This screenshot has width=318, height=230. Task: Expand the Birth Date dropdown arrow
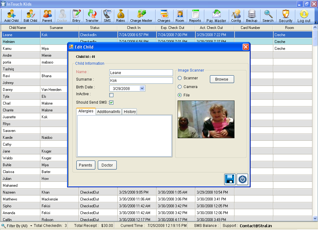click(142, 88)
